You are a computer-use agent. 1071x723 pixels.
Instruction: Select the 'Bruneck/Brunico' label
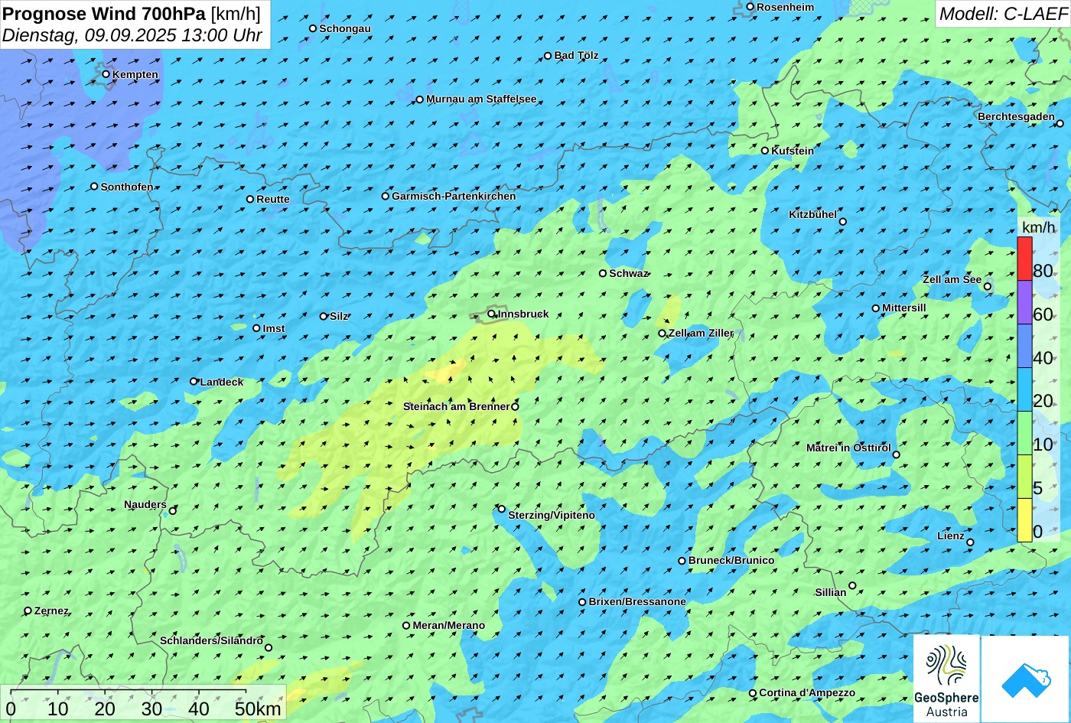coord(731,560)
